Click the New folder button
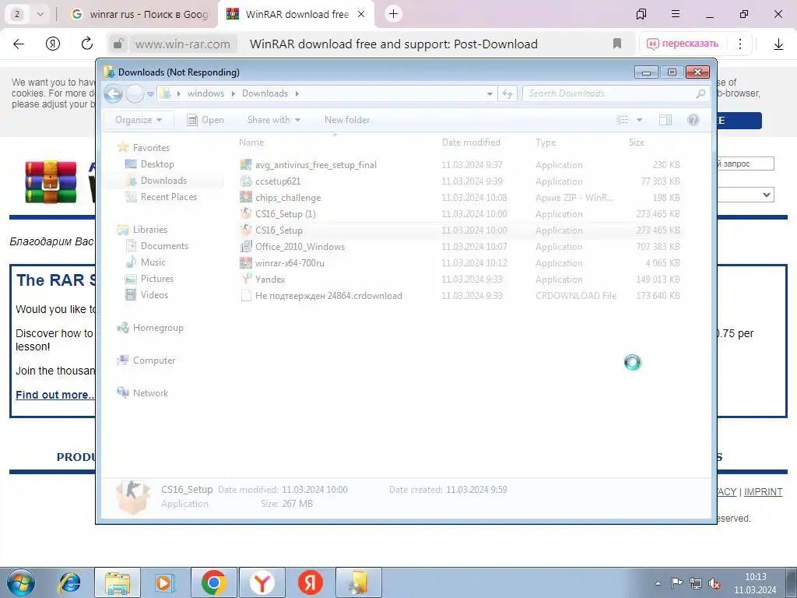Viewport: 797px width, 598px height. (x=347, y=119)
